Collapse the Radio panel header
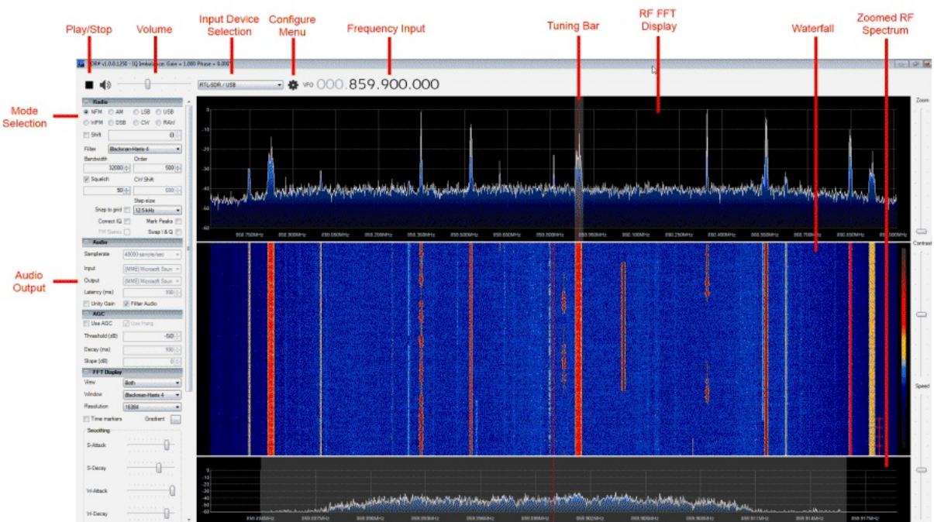 point(132,101)
